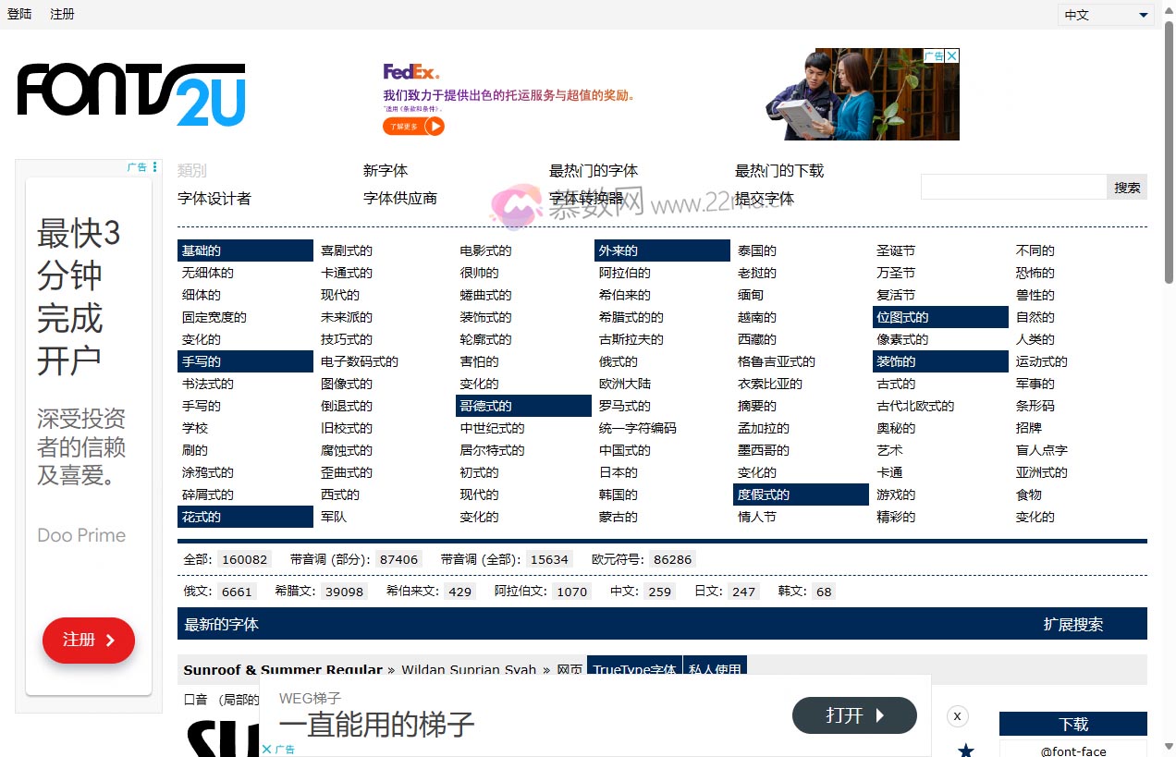Image resolution: width=1176 pixels, height=757 pixels.
Task: Download the font using the 下载 button
Action: pos(1072,724)
